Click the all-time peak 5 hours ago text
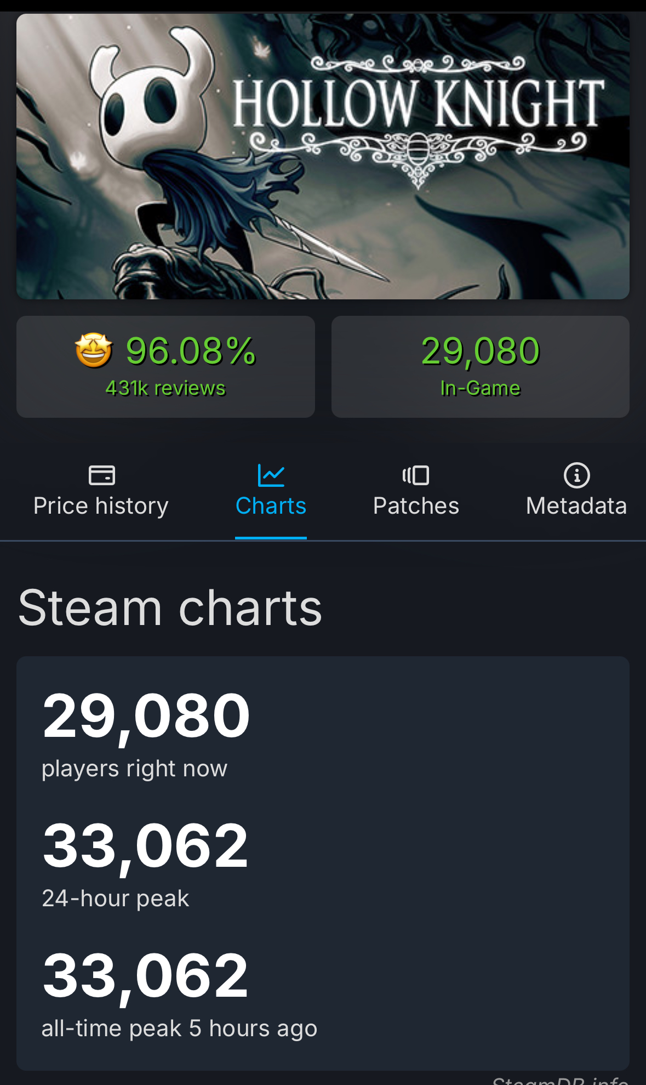This screenshot has height=1085, width=646. [x=180, y=1029]
